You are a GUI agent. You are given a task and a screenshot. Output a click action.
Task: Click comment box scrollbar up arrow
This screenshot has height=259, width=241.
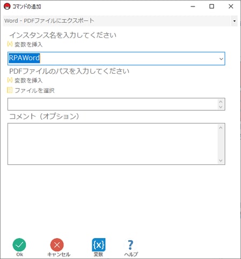[x=221, y=127]
